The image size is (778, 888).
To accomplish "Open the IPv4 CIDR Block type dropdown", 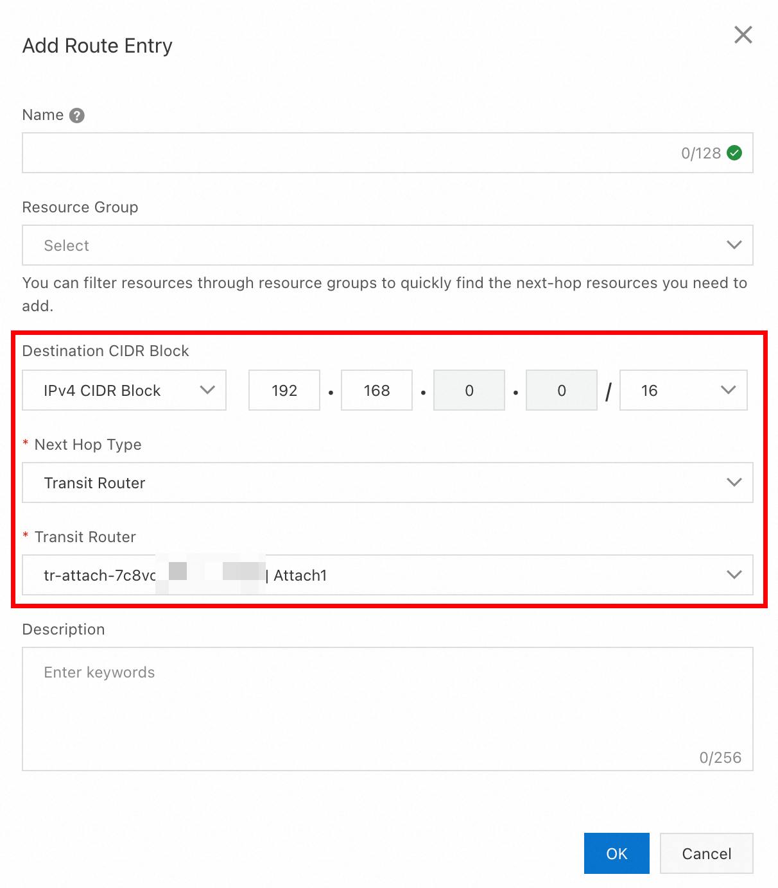I will 124,390.
